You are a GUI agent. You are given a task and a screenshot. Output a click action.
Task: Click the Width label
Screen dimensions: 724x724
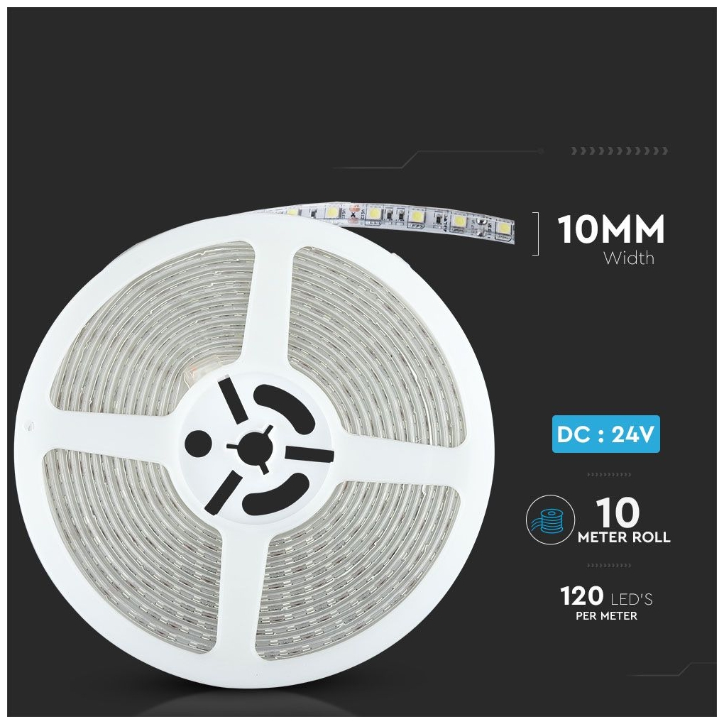click(629, 258)
